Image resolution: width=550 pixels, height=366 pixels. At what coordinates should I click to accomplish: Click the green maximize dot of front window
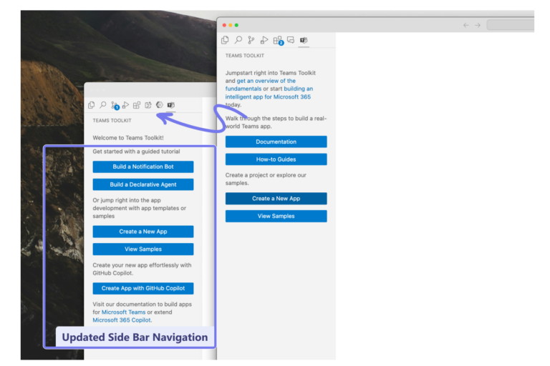tap(236, 25)
